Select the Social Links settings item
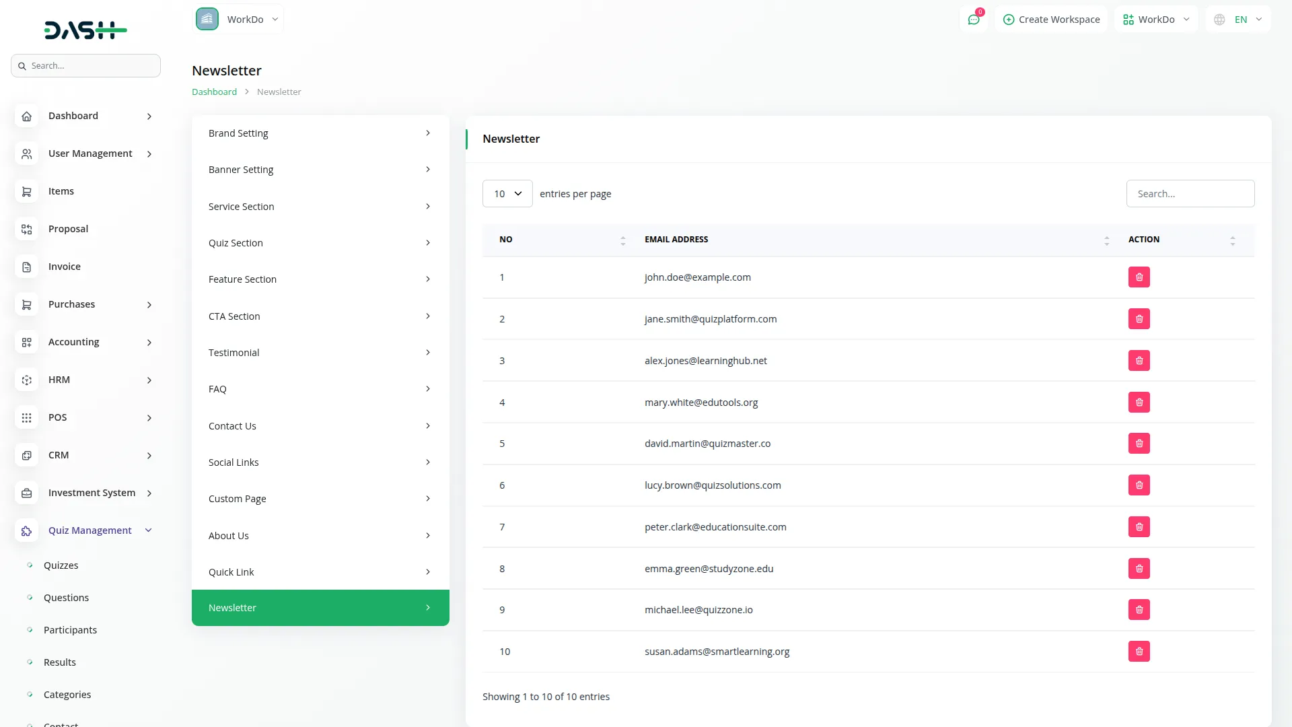1292x727 pixels. [x=320, y=462]
